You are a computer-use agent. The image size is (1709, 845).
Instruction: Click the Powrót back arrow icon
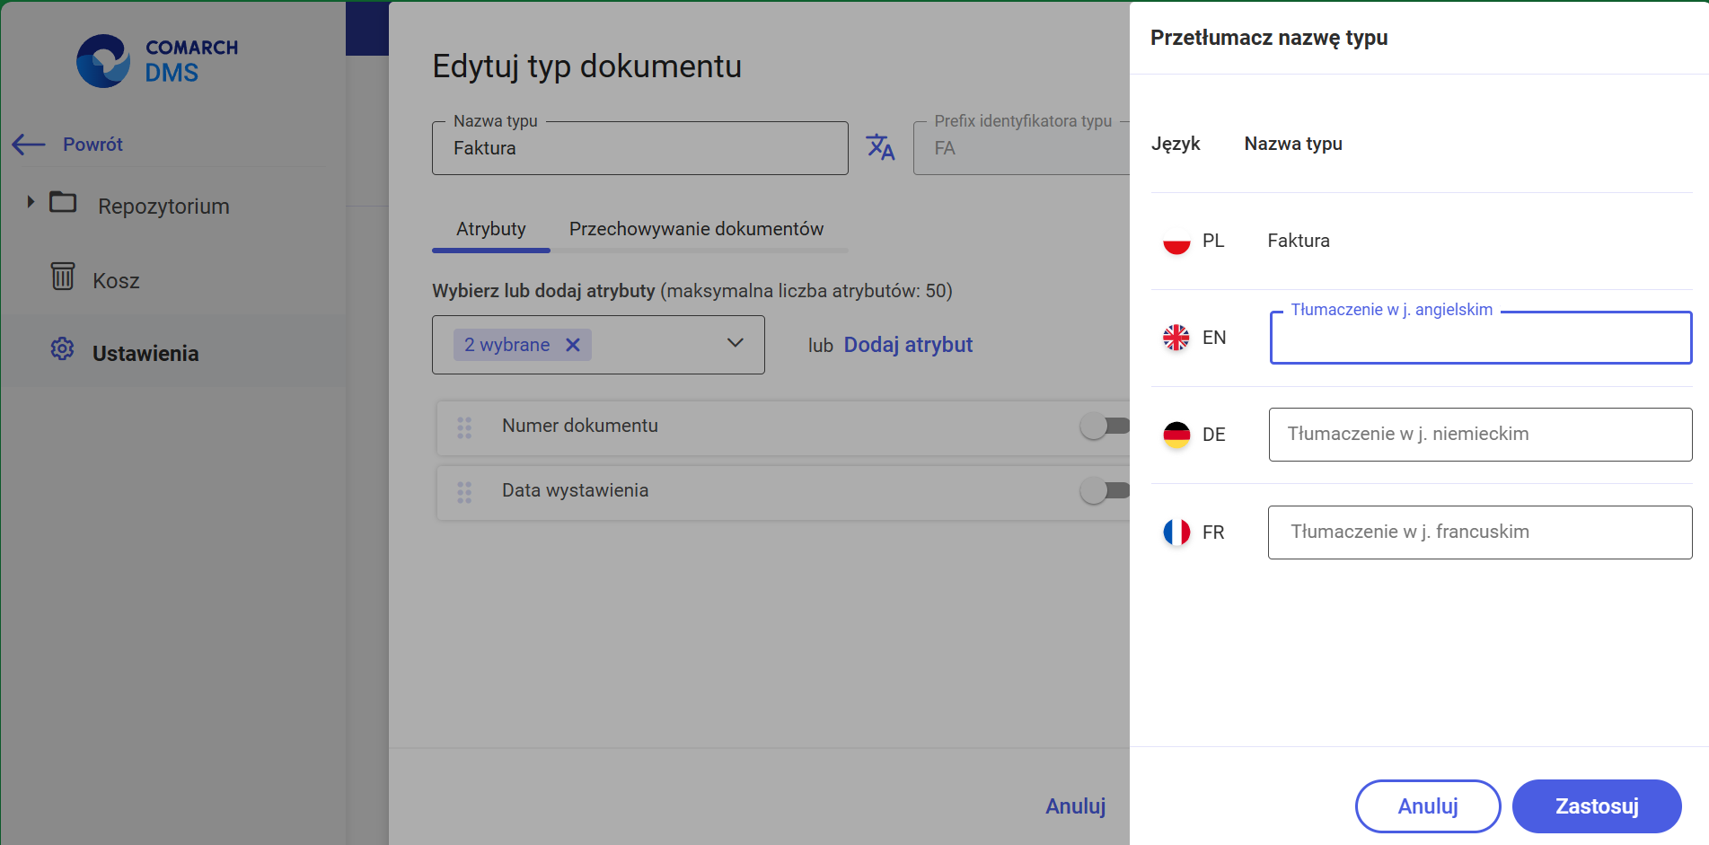point(29,145)
